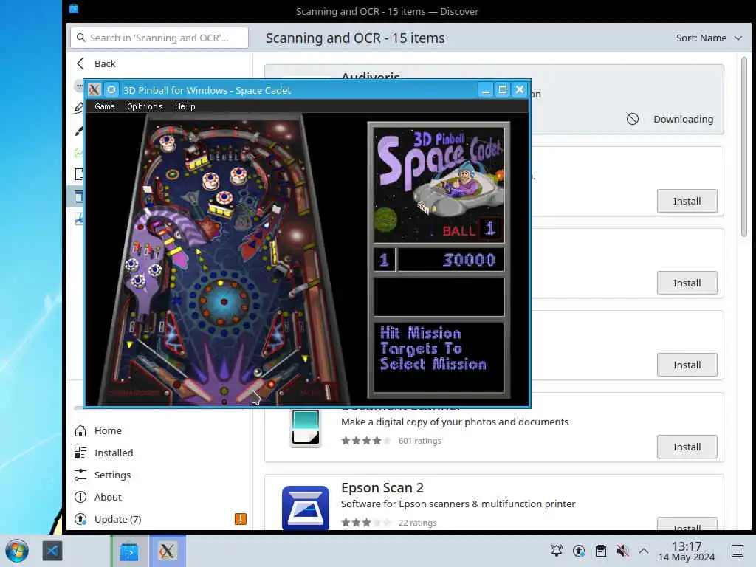Switch to Discover via its taskbar icon
The width and height of the screenshot is (756, 567).
coord(129,551)
